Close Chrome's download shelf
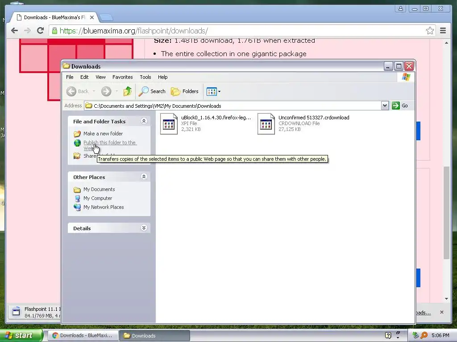This screenshot has width=457, height=342. [x=442, y=312]
